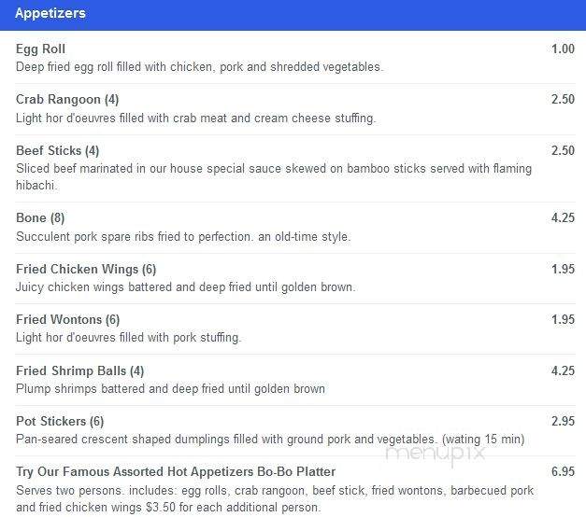Click the Beef Sticks hibachi description
This screenshot has height=517, width=586.
[274, 176]
